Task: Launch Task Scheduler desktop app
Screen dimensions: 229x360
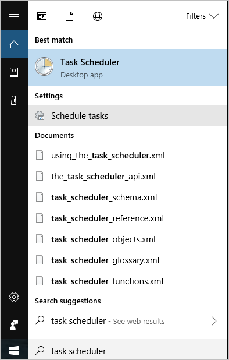Action: (x=127, y=68)
